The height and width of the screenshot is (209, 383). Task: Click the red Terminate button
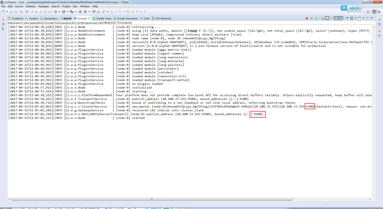click(x=307, y=18)
